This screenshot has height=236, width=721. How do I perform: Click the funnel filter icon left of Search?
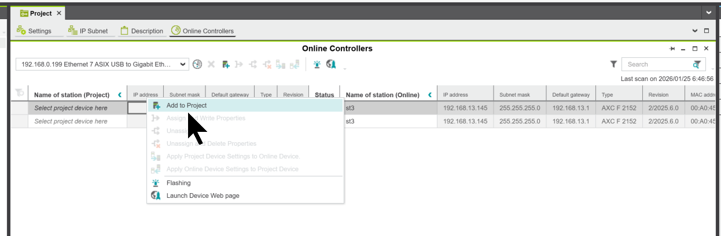(613, 64)
